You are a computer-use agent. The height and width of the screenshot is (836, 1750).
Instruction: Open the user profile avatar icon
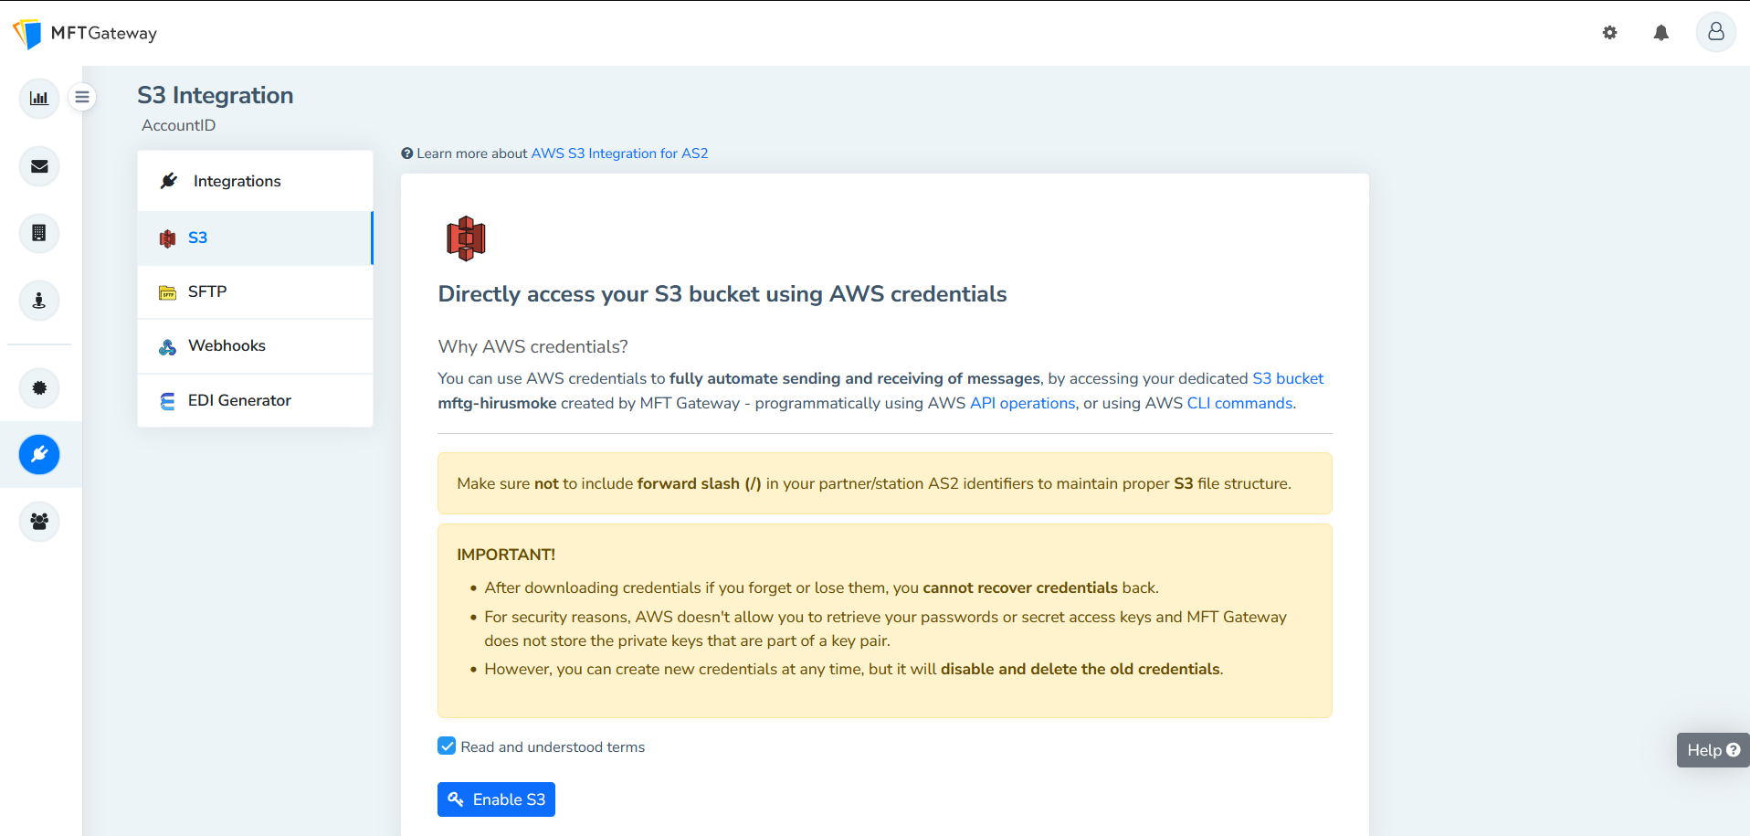pyautogui.click(x=1715, y=32)
